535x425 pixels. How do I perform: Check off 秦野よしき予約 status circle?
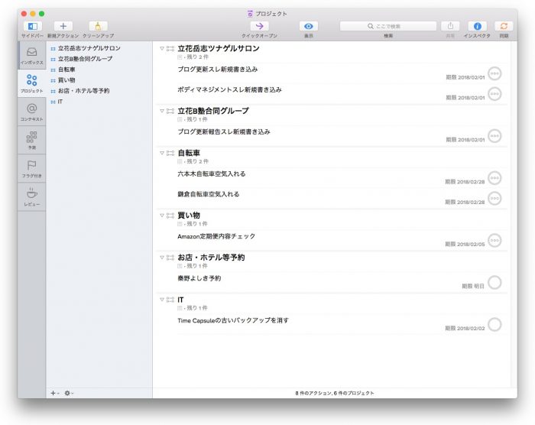494,282
